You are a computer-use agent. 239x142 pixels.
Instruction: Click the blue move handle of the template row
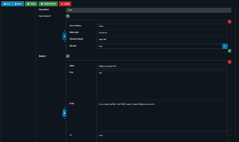pos(64,113)
